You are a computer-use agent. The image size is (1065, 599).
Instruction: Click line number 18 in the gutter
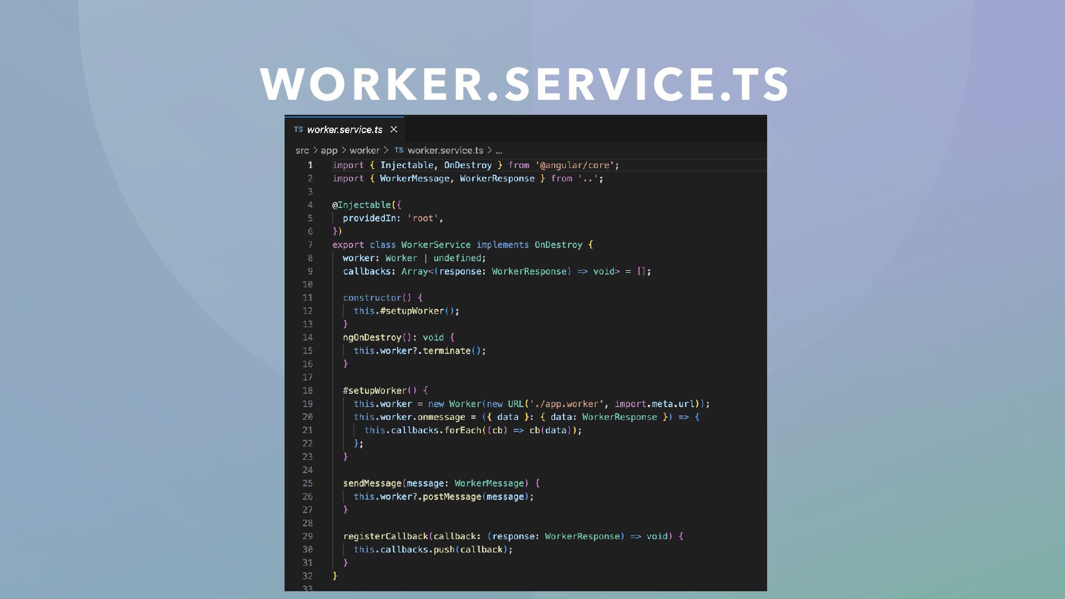(x=307, y=390)
